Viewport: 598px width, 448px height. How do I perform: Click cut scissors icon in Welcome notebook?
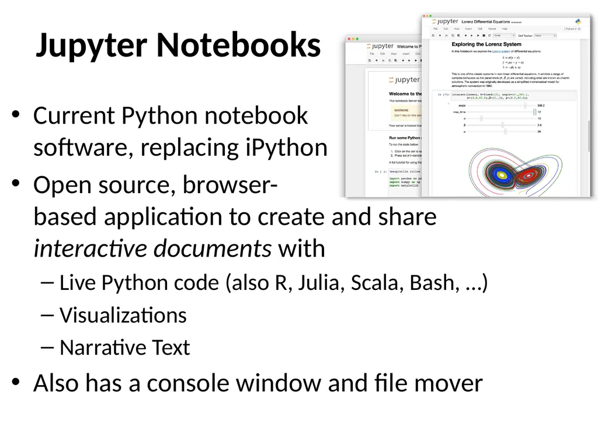point(384,61)
